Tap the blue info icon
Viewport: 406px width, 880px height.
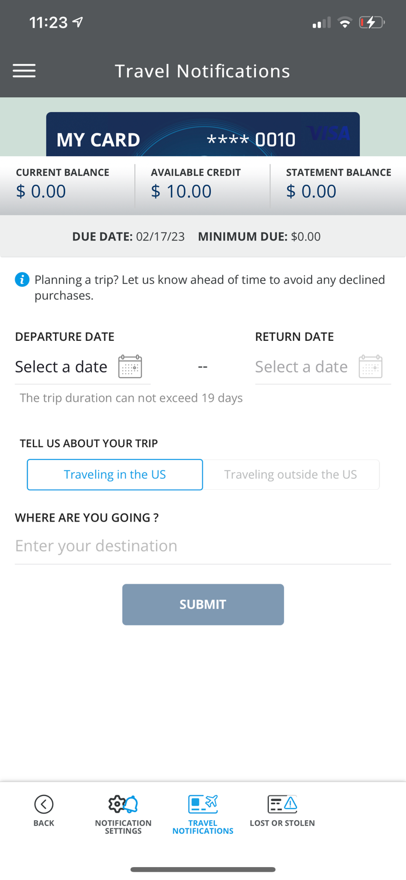pos(22,280)
